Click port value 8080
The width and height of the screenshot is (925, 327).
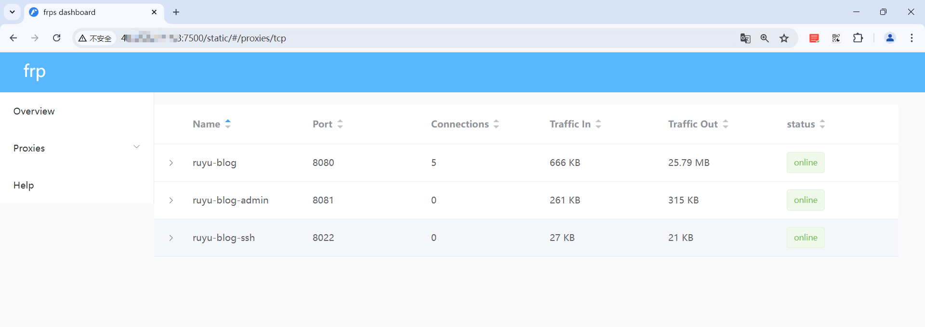click(x=323, y=163)
